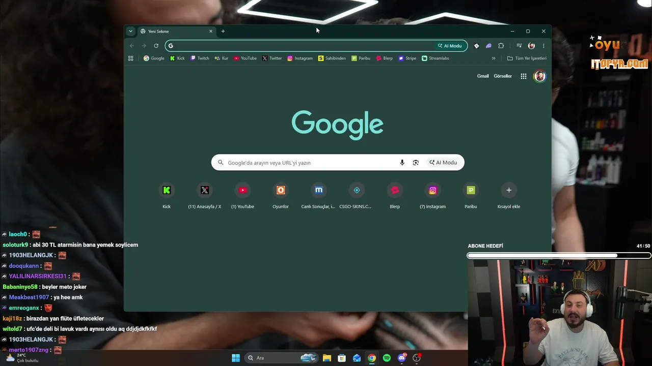The width and height of the screenshot is (652, 366).
Task: Open the Paribu shortcut tile
Action: [x=471, y=196]
